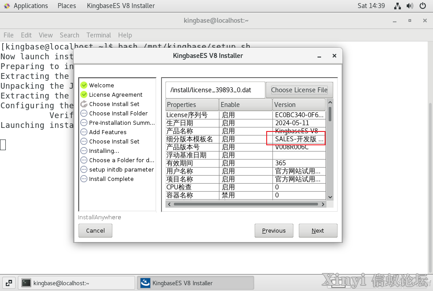Image resolution: width=433 pixels, height=291 pixels.
Task: Click the setup initdb parameter step icon
Action: [x=84, y=169]
